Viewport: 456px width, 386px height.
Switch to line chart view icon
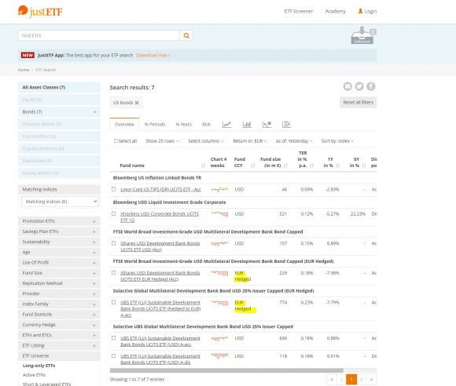(226, 124)
